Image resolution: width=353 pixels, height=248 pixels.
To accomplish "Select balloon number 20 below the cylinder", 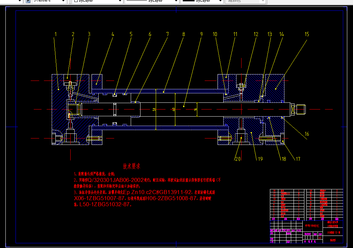I will pos(238,159).
